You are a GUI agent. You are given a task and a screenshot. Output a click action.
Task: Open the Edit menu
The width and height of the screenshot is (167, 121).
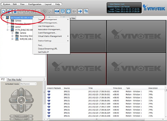click(x=15, y=4)
